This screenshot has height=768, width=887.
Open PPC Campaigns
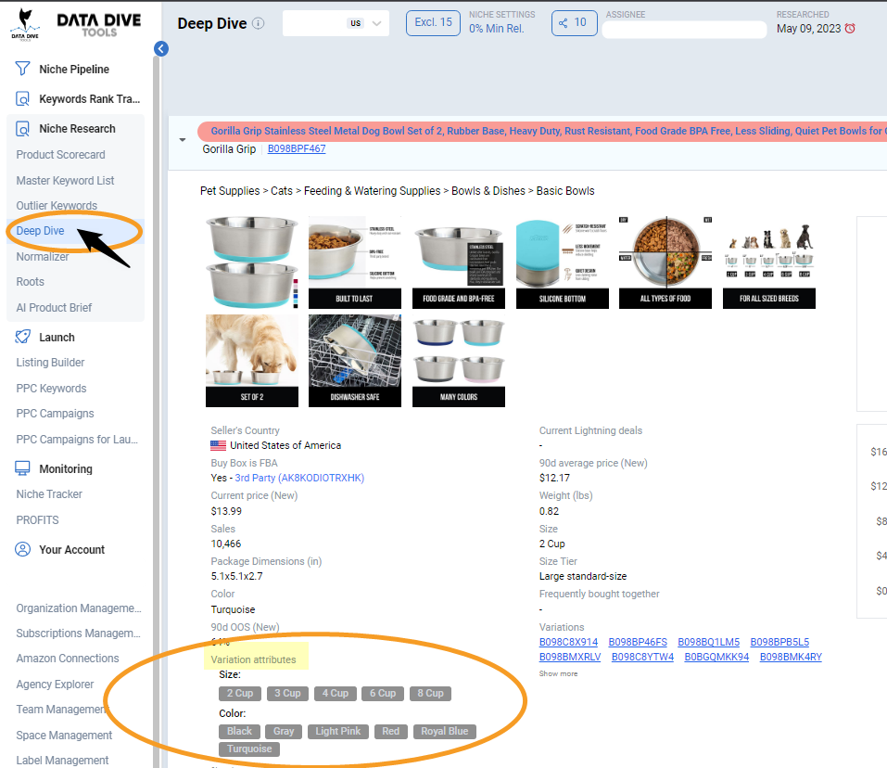[55, 414]
